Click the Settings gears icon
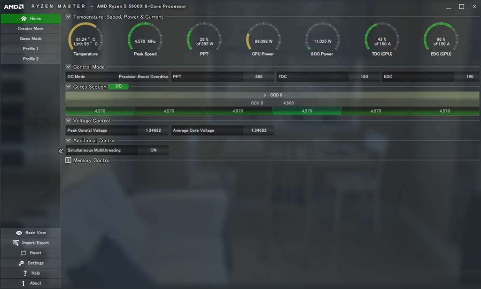 tap(21, 263)
